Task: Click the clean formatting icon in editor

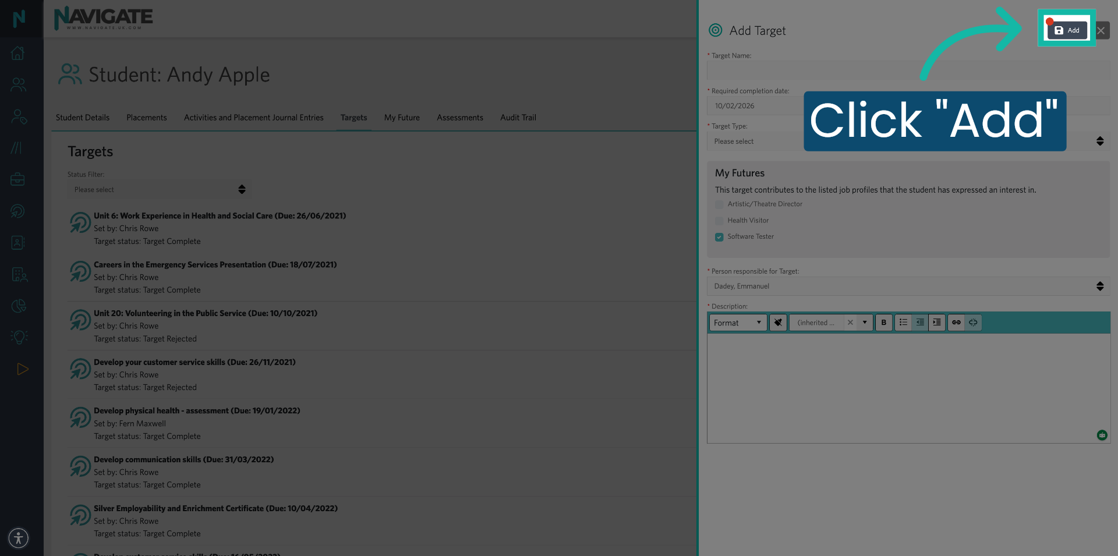Action: [x=778, y=323]
